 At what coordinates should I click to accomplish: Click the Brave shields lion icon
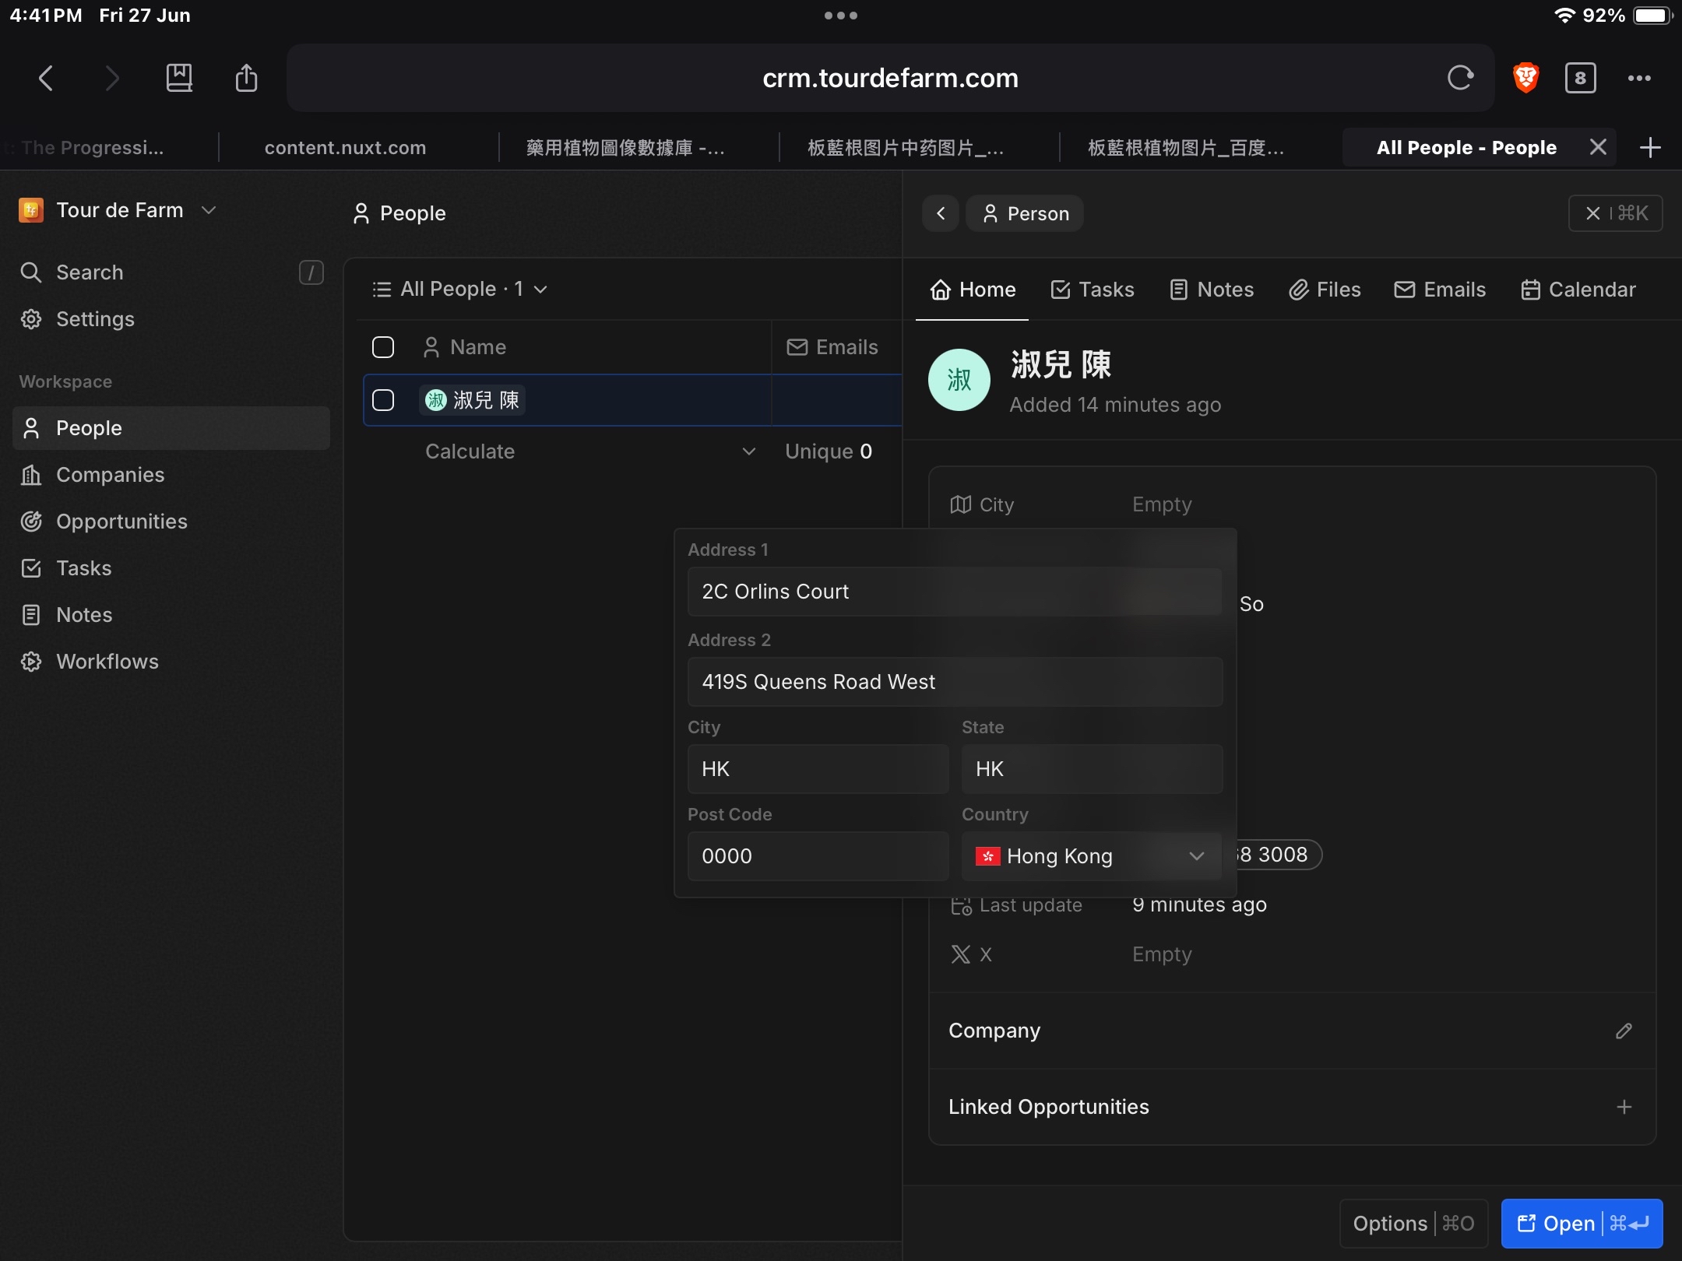[1525, 78]
